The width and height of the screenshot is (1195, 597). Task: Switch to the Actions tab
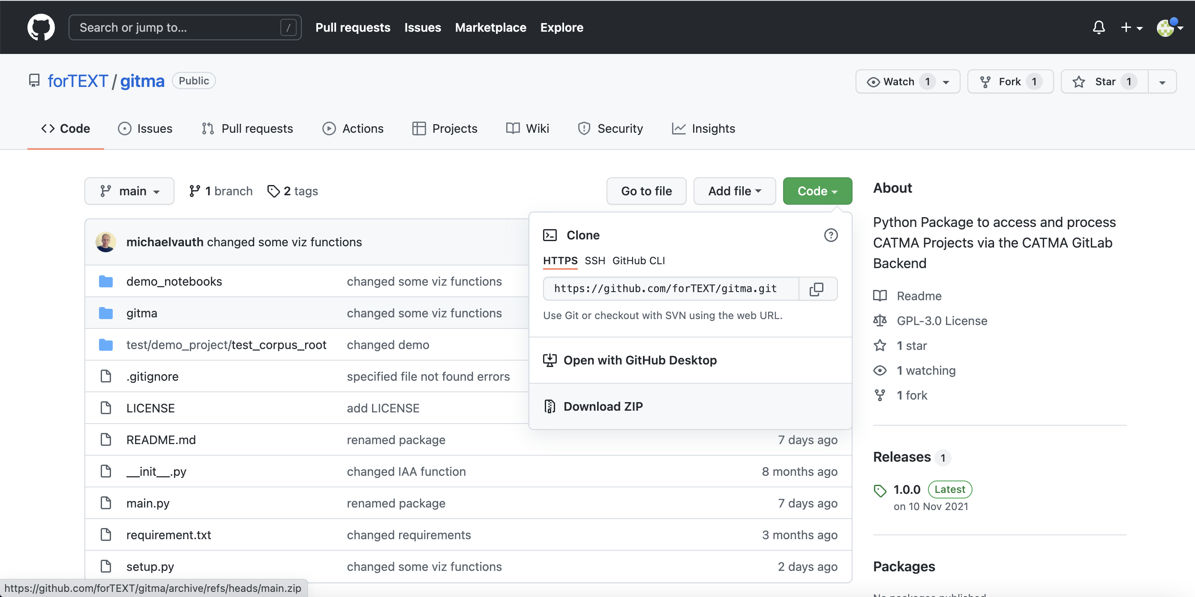point(353,128)
